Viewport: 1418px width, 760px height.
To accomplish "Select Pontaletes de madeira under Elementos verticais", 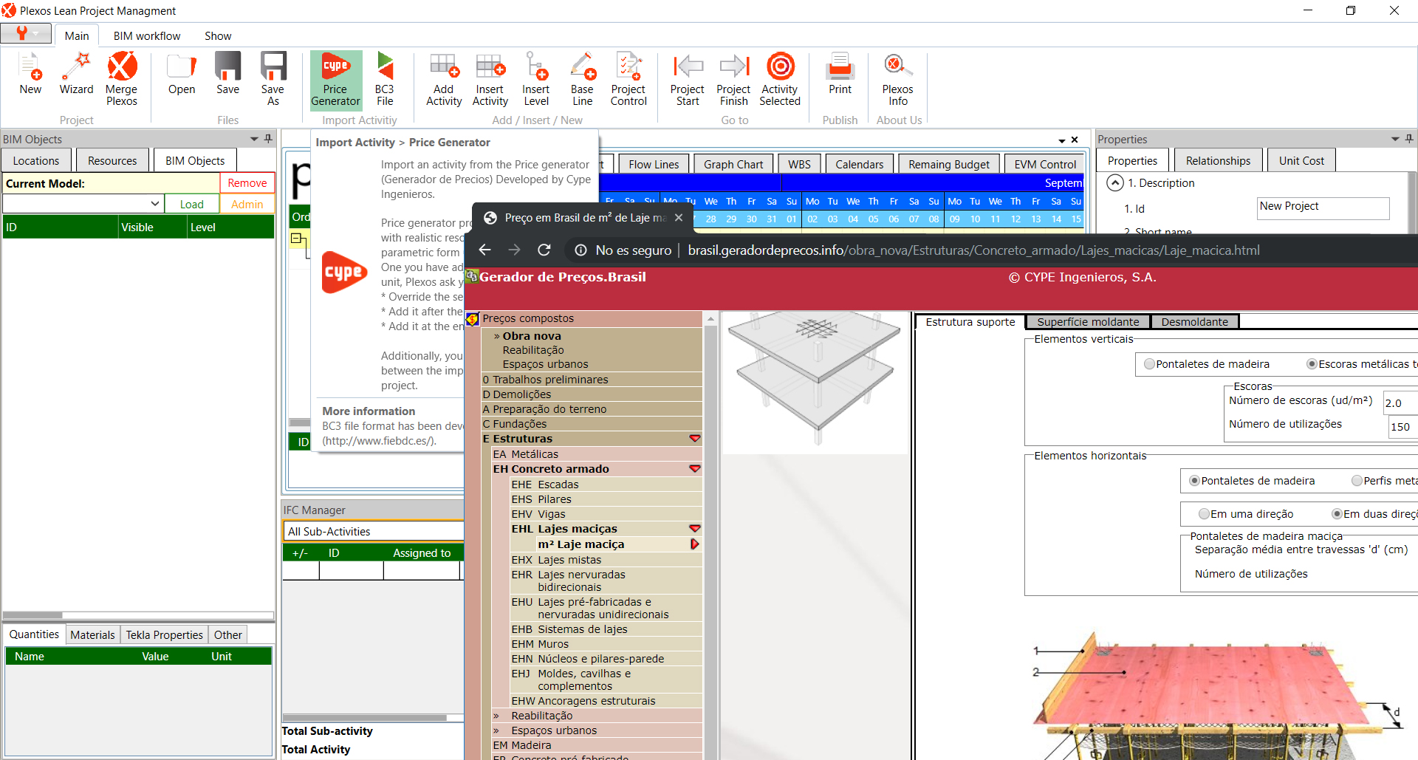I will point(1149,364).
